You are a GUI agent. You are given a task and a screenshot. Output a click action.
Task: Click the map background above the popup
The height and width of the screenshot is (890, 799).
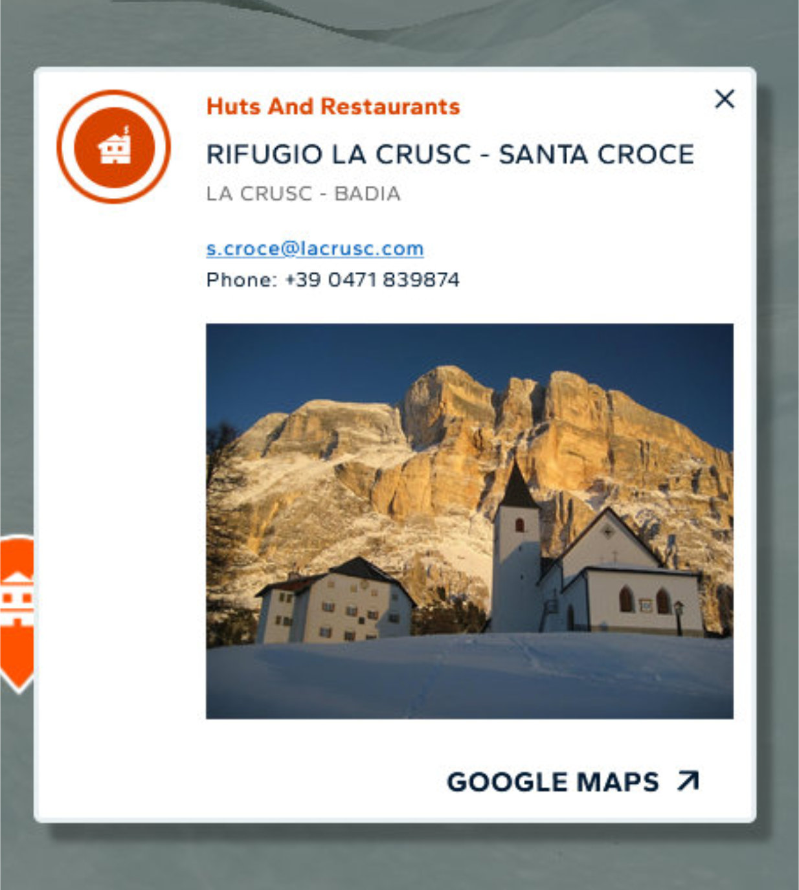[399, 32]
